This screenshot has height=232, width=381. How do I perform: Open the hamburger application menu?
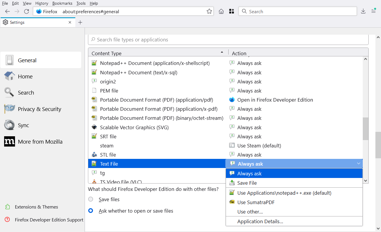click(373, 11)
